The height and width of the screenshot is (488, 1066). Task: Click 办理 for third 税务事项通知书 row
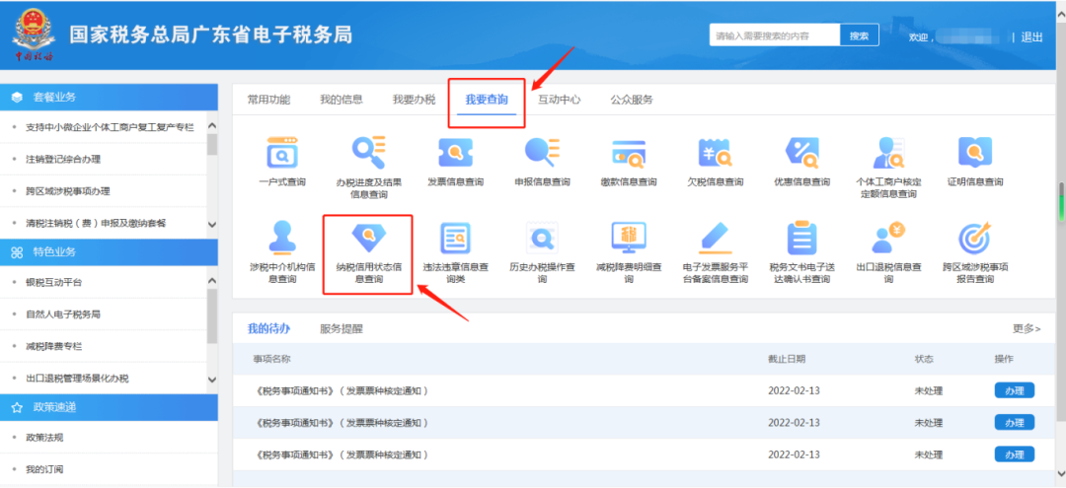1015,454
